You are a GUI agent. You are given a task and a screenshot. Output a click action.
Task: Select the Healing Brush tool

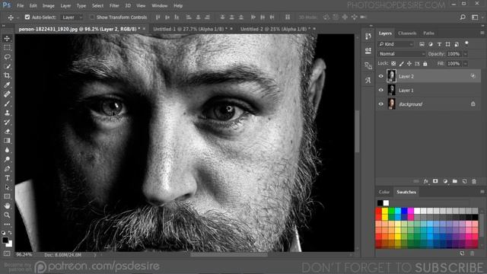[7, 94]
